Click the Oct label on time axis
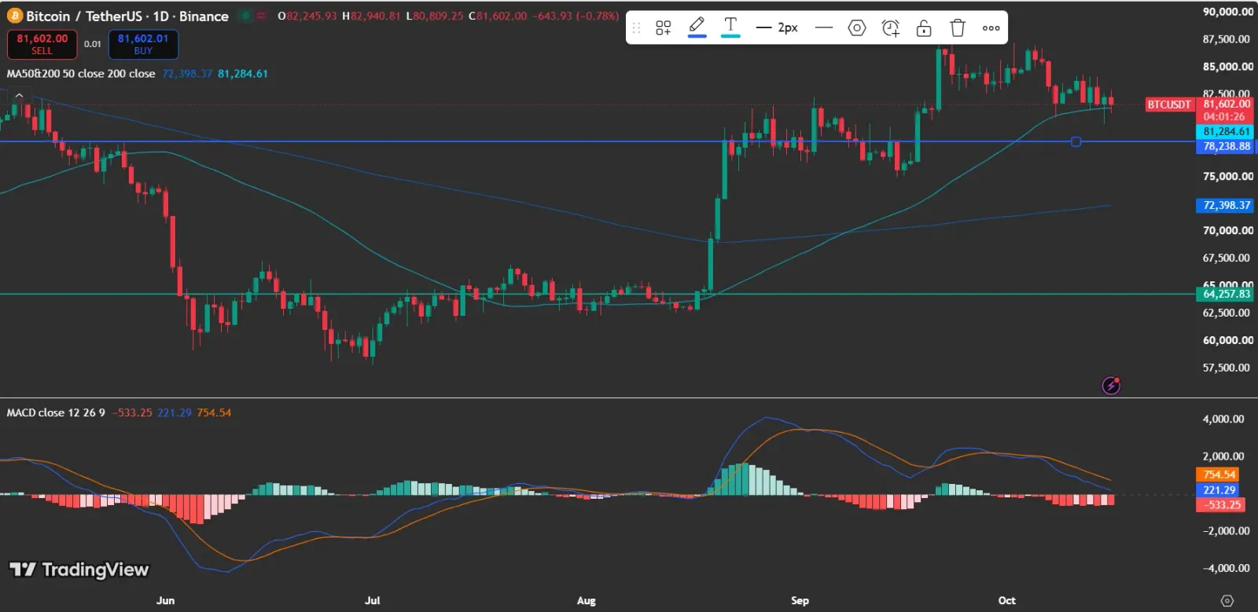The image size is (1258, 612). [x=1007, y=600]
